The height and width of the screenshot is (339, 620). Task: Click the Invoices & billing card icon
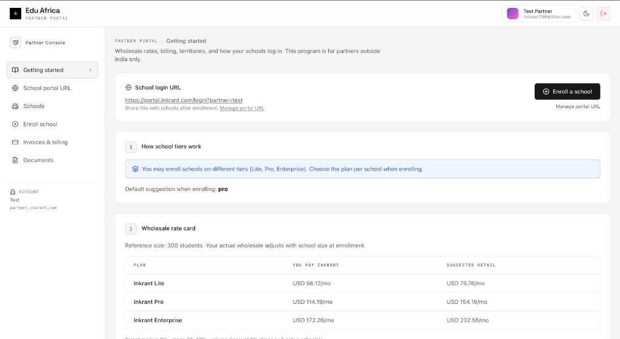15,142
